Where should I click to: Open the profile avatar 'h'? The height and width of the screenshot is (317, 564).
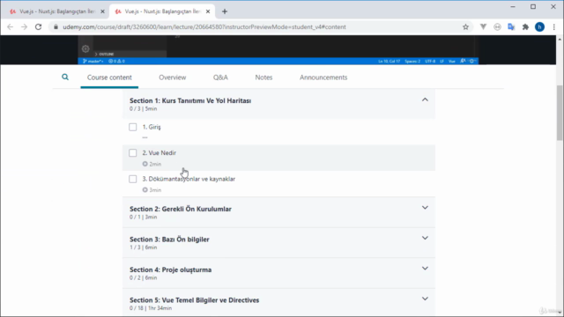pyautogui.click(x=539, y=27)
